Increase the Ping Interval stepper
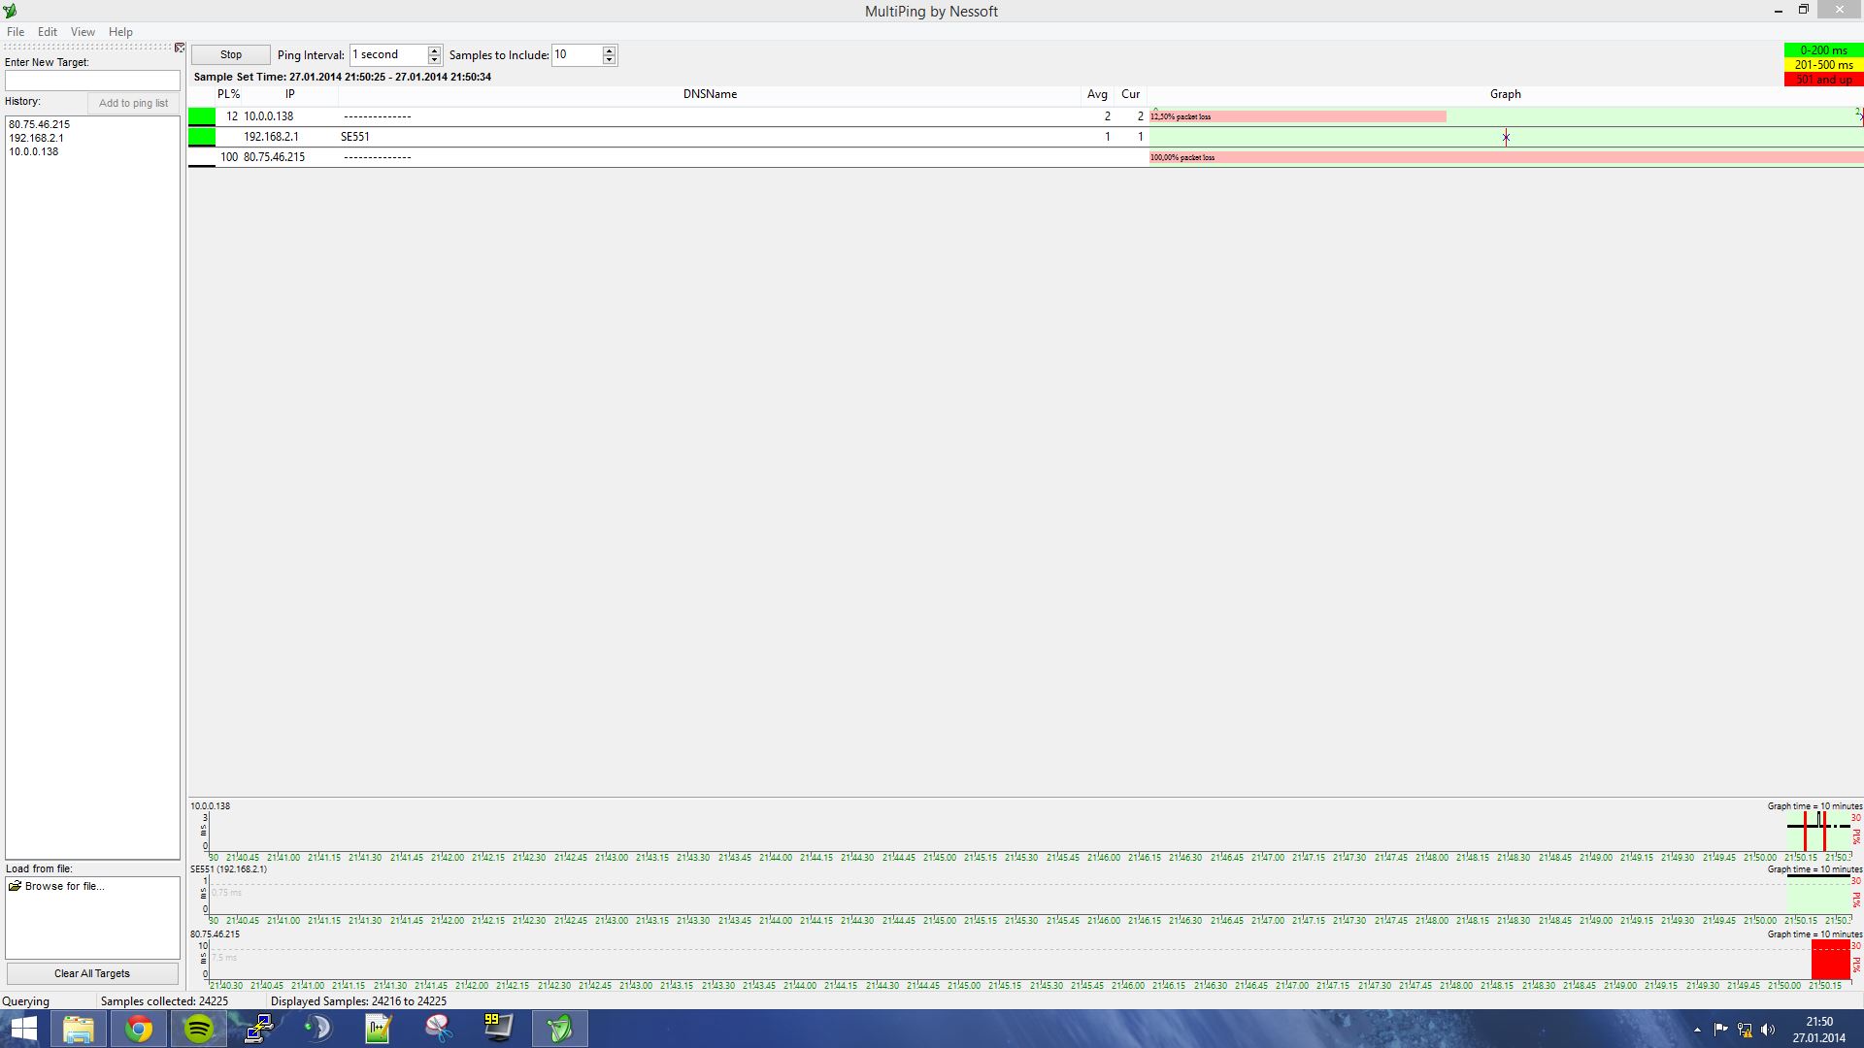This screenshot has height=1048, width=1864. point(434,50)
